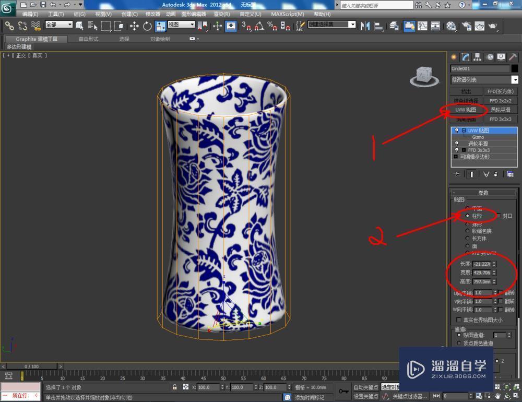Click the UVW 贴图 modifier button
The height and width of the screenshot is (402, 522).
point(466,110)
